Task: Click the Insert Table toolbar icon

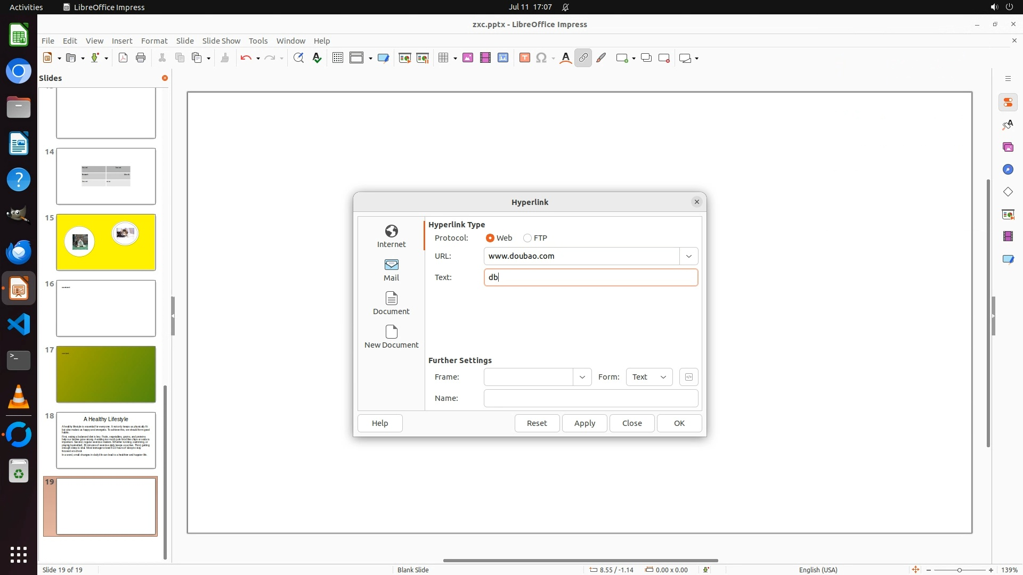Action: point(443,58)
